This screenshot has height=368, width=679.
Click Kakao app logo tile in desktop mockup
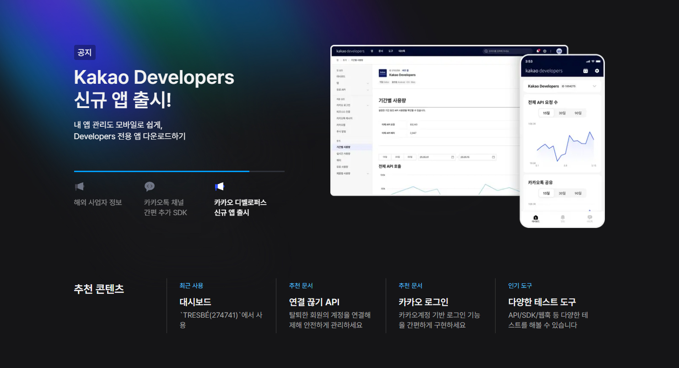pyautogui.click(x=383, y=73)
